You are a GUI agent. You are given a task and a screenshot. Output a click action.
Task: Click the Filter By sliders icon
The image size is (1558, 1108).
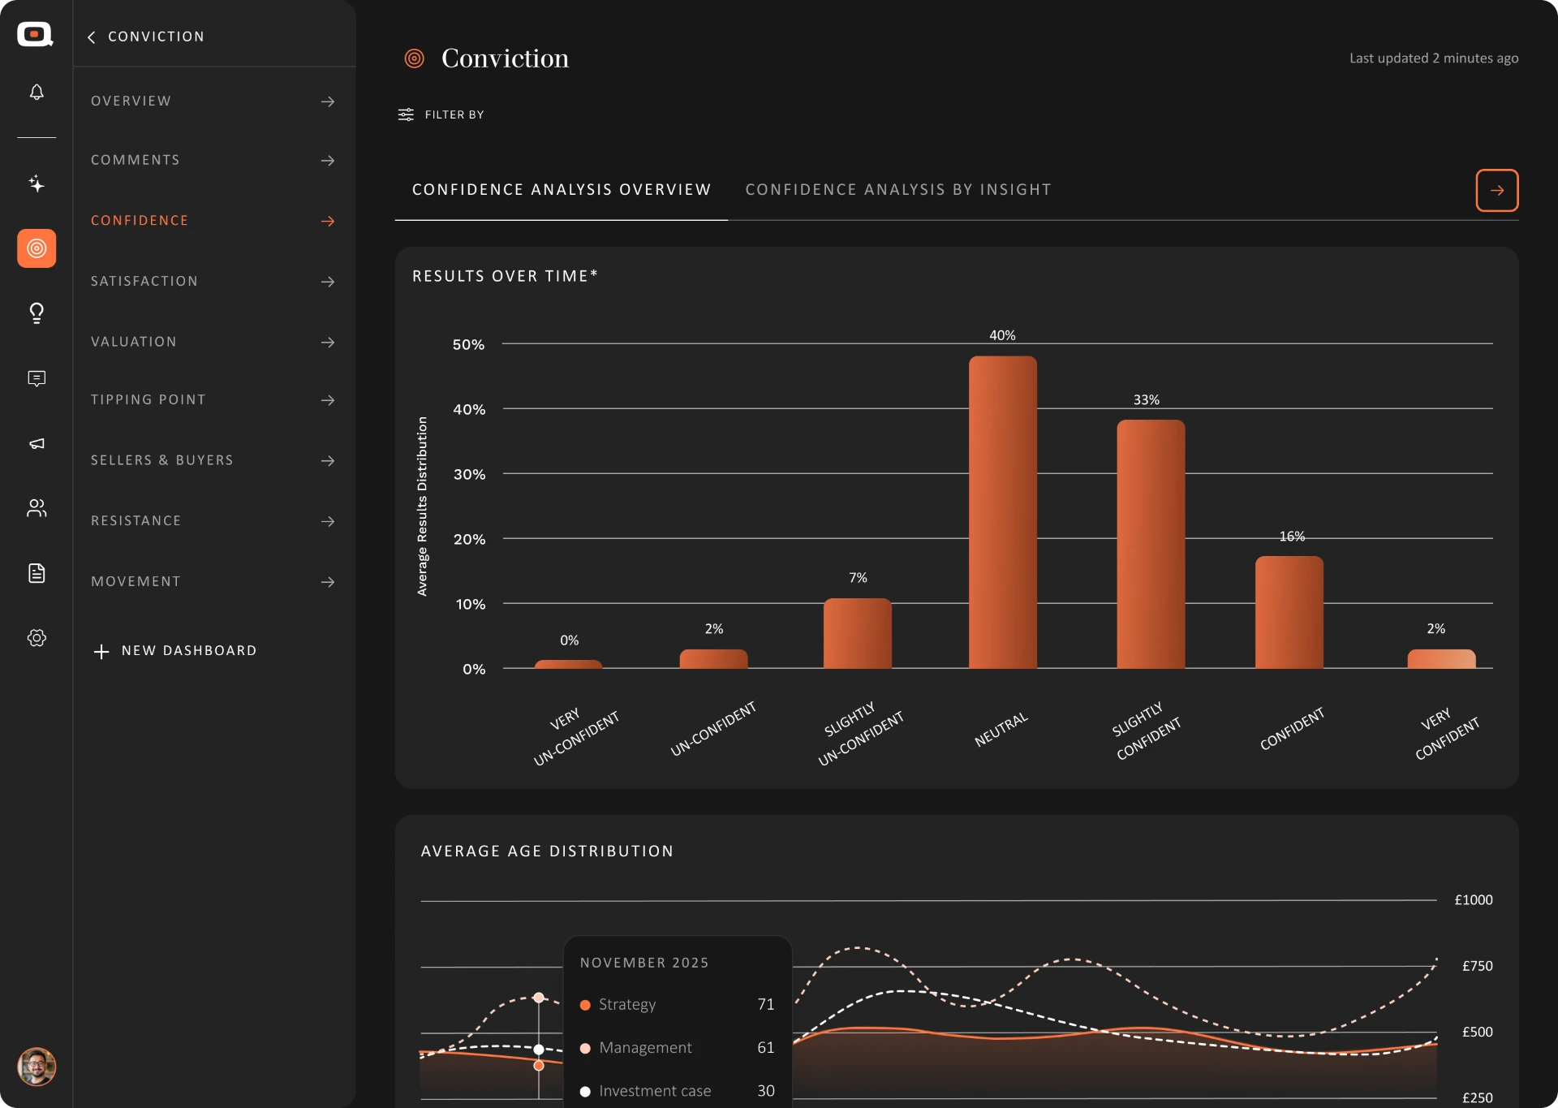point(406,114)
